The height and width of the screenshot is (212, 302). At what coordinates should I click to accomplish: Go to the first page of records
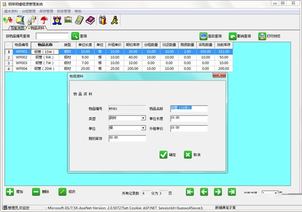pyautogui.click(x=190, y=192)
